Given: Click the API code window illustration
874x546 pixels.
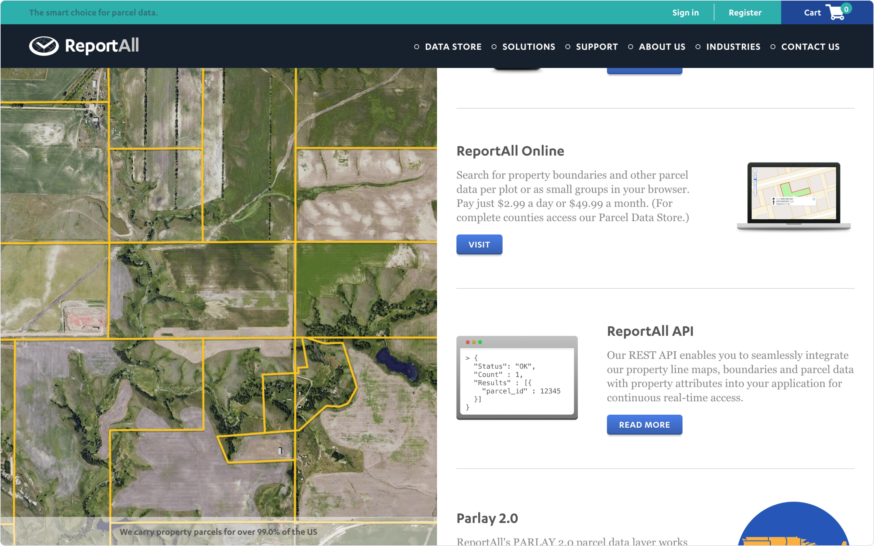Looking at the screenshot, I should (x=517, y=378).
